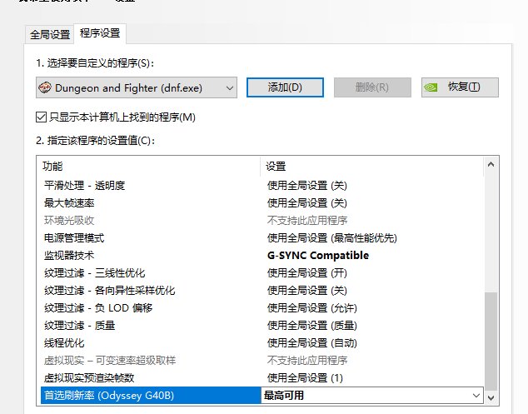
Task: Click the NVIDIA logo on restore button
Action: (x=431, y=87)
